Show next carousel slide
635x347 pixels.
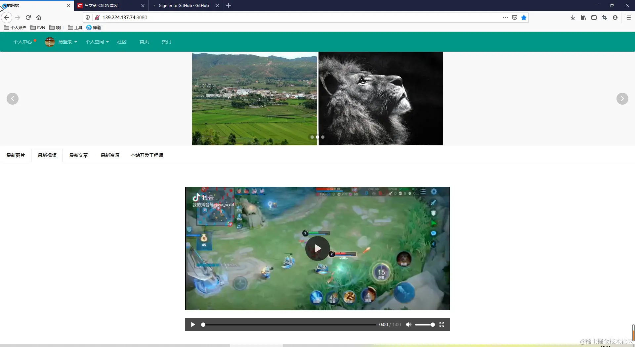[x=622, y=98]
